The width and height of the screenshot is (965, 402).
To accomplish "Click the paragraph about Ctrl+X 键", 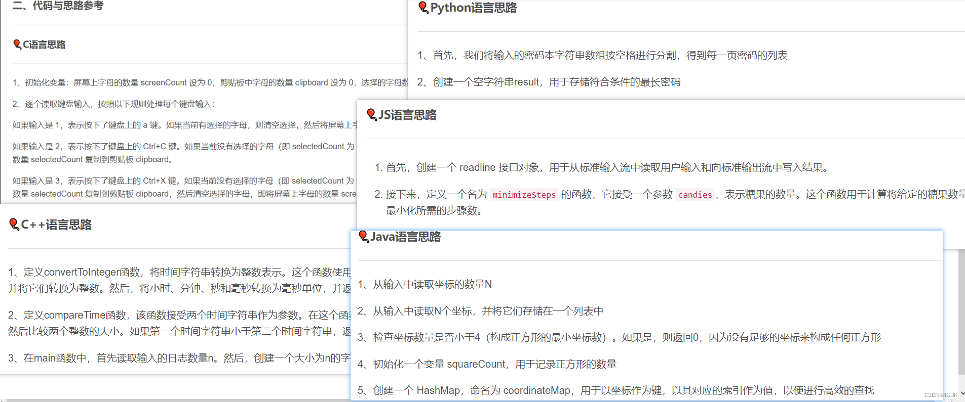I will pos(185,187).
